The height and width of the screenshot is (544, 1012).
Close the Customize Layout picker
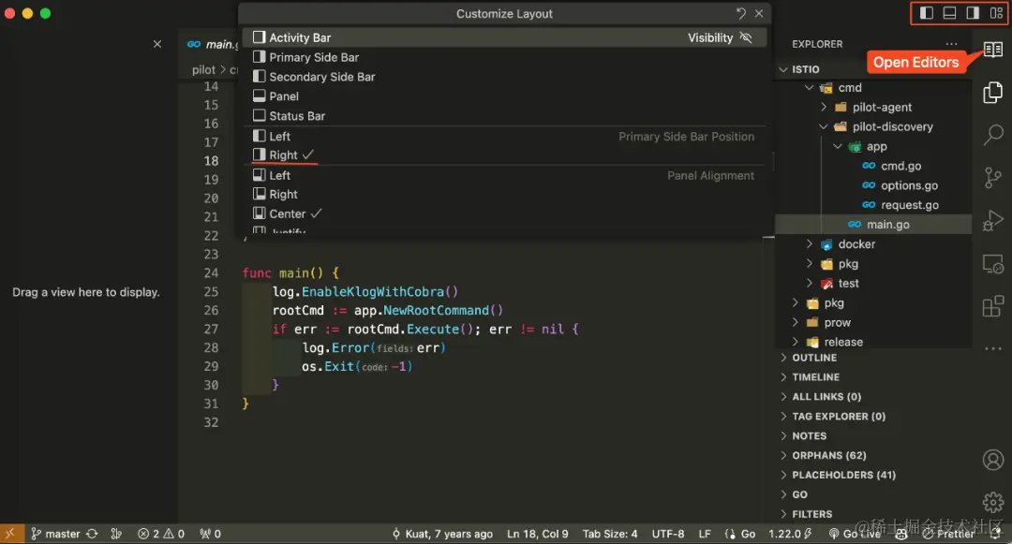759,13
